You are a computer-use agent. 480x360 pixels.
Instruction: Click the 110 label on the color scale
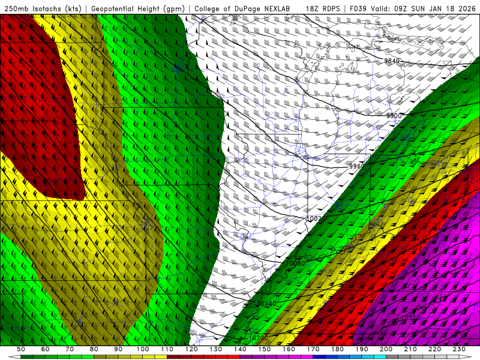pyautogui.click(x=167, y=349)
